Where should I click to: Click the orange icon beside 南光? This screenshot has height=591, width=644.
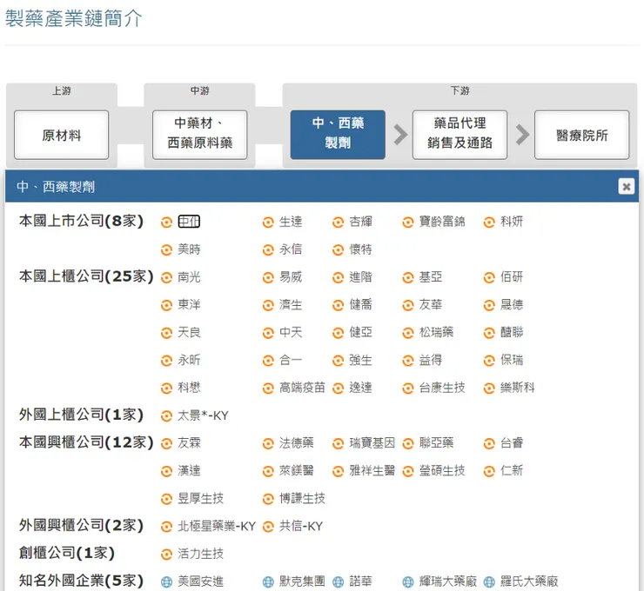166,277
